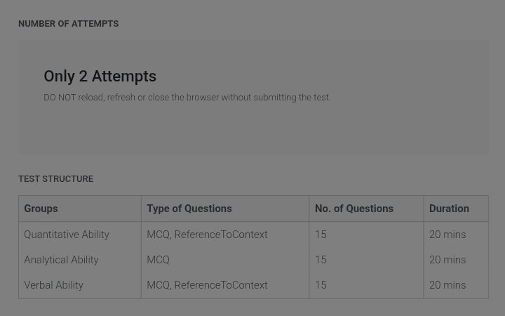Click the 20 mins duration for Analytical Ability
The height and width of the screenshot is (316, 505).
447,260
